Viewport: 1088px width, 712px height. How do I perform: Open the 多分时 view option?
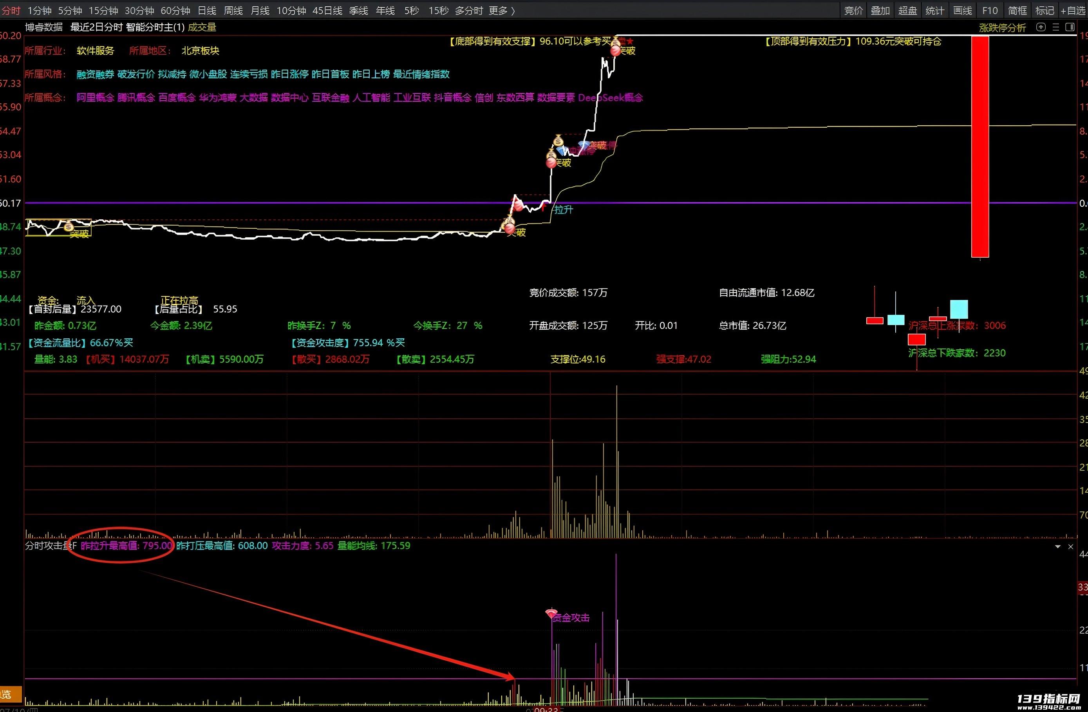468,11
